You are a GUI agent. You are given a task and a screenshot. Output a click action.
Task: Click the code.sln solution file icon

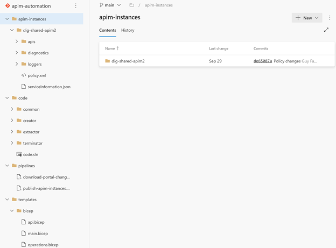[x=19, y=154]
